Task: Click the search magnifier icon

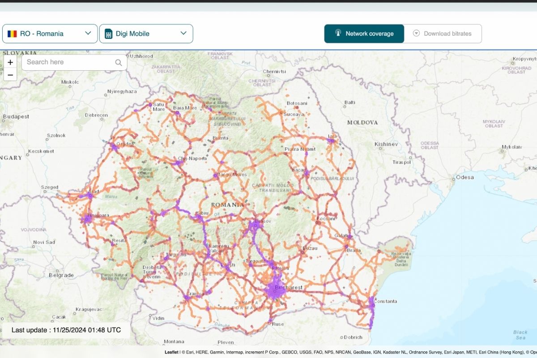Action: point(118,62)
